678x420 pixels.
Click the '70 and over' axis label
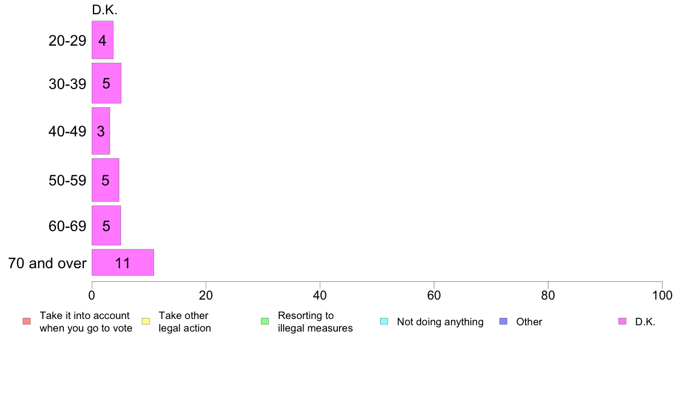coord(47,263)
